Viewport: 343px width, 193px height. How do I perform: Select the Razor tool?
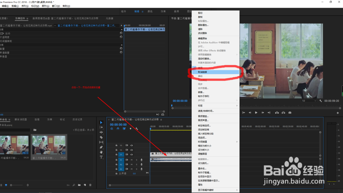[x=101, y=137]
